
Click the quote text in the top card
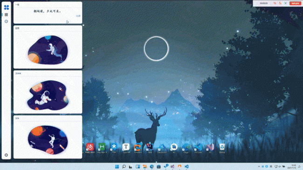click(48, 11)
